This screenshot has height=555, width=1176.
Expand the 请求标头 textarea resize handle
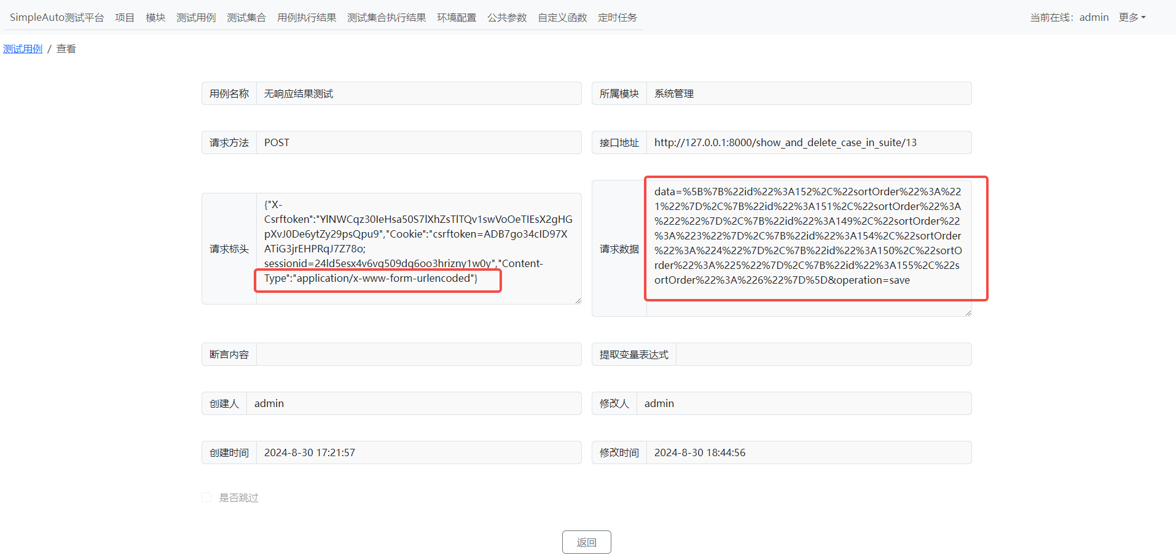click(x=576, y=300)
